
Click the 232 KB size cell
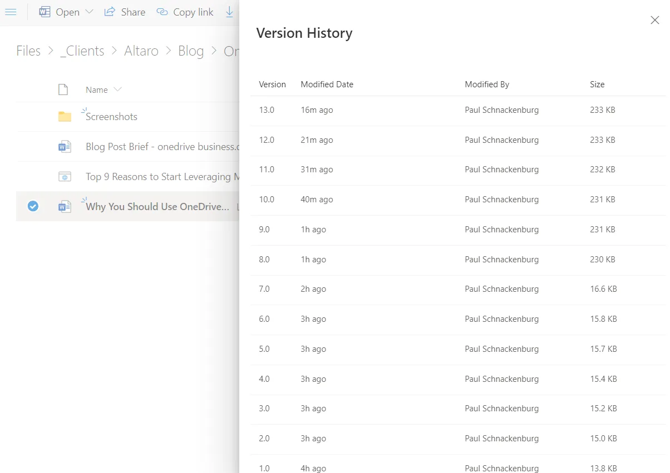pyautogui.click(x=603, y=170)
